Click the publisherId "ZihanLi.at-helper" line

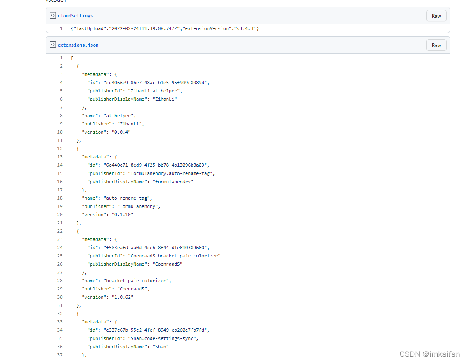coord(134,91)
